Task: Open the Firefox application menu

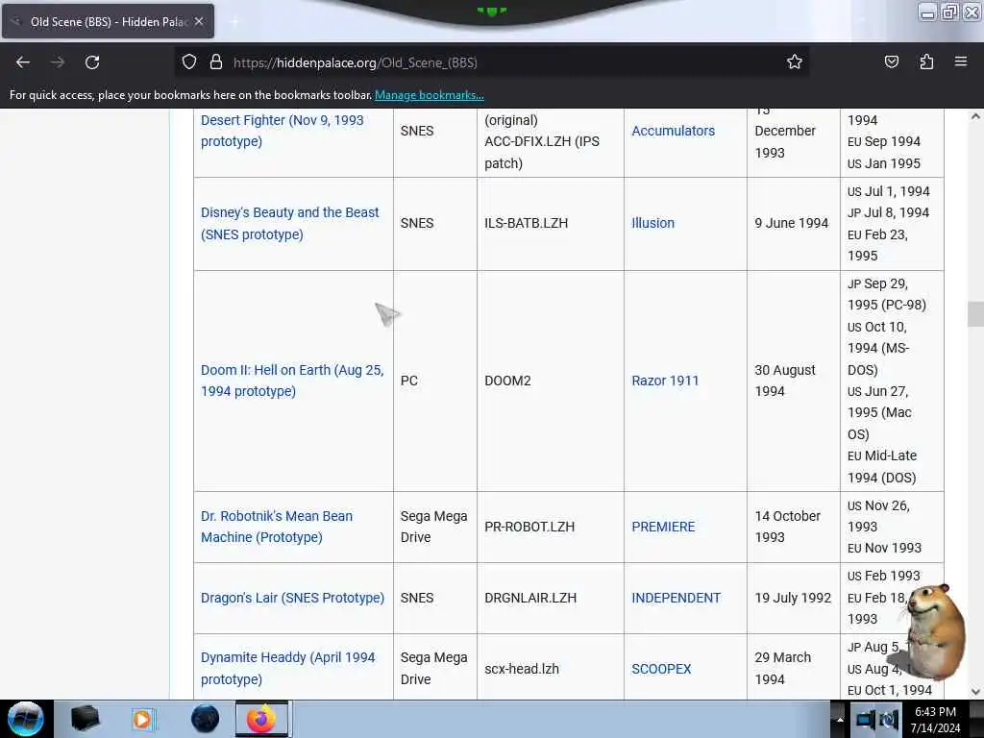Action: click(x=961, y=62)
